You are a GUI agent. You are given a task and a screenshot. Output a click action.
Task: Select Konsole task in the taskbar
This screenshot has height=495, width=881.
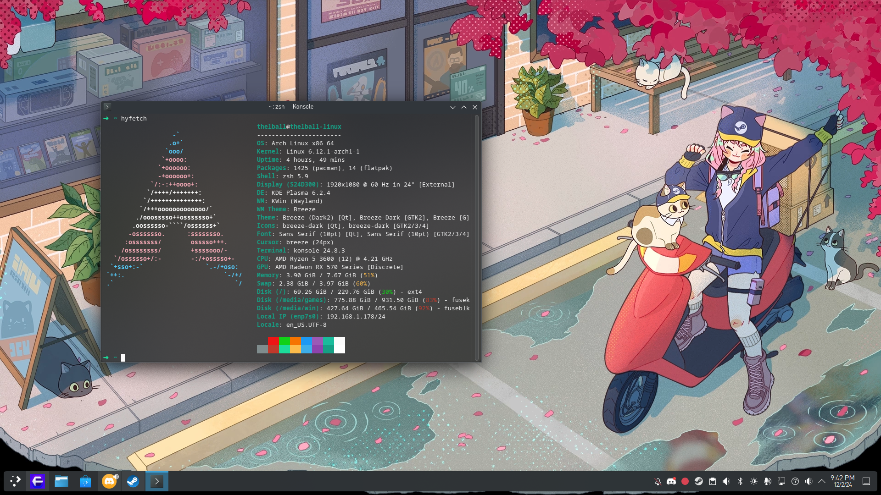[x=157, y=481]
